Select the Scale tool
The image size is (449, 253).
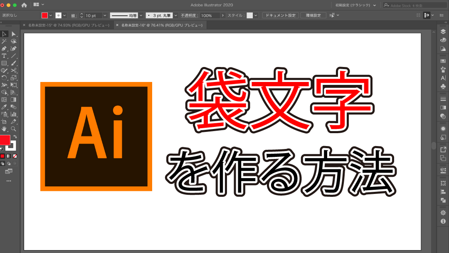pyautogui.click(x=13, y=78)
